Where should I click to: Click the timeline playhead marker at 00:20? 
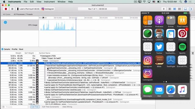pos(76,19)
